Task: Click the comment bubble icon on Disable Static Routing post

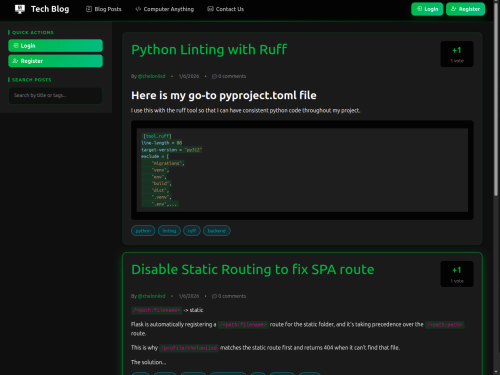Action: [x=214, y=296]
